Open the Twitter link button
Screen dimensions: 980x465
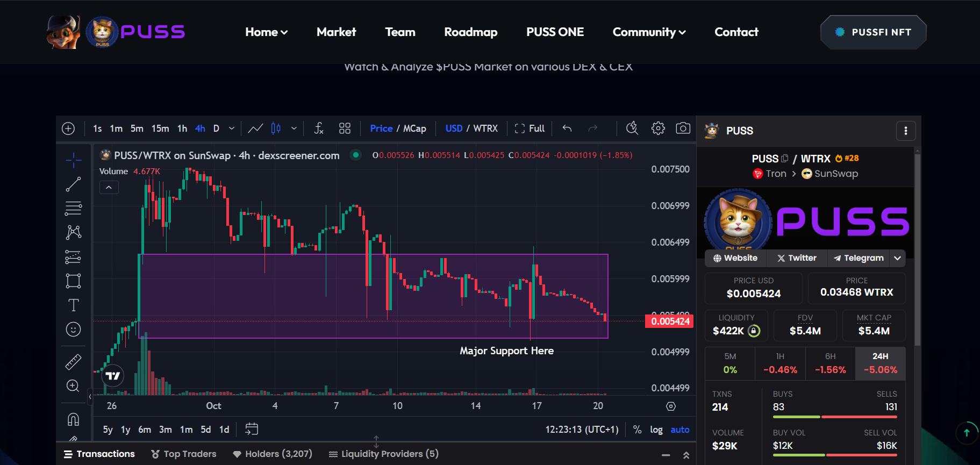[797, 258]
